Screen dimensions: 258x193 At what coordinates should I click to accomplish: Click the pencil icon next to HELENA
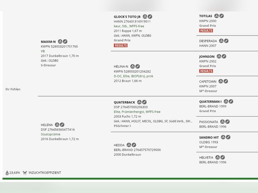click(62, 125)
